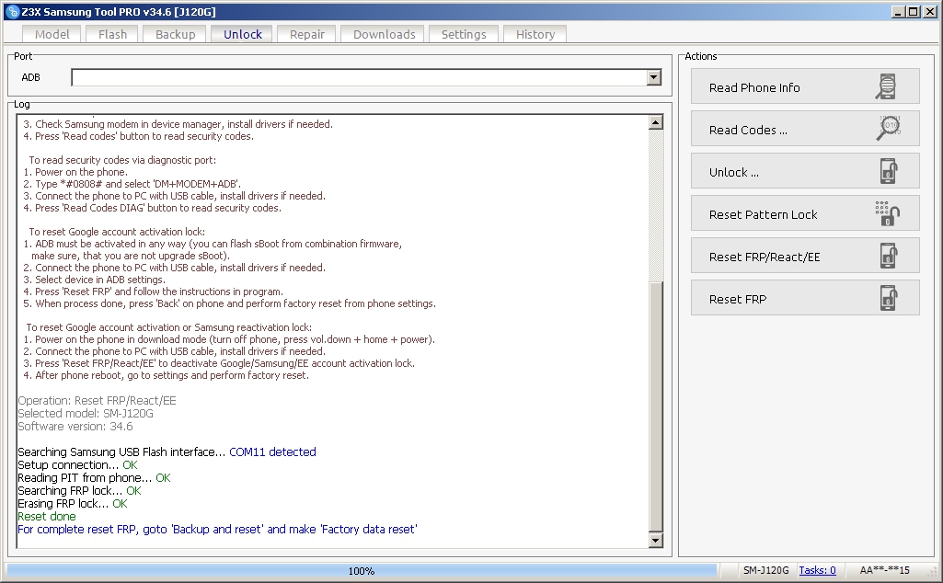
Task: Click the Reset FRP label
Action: point(737,299)
